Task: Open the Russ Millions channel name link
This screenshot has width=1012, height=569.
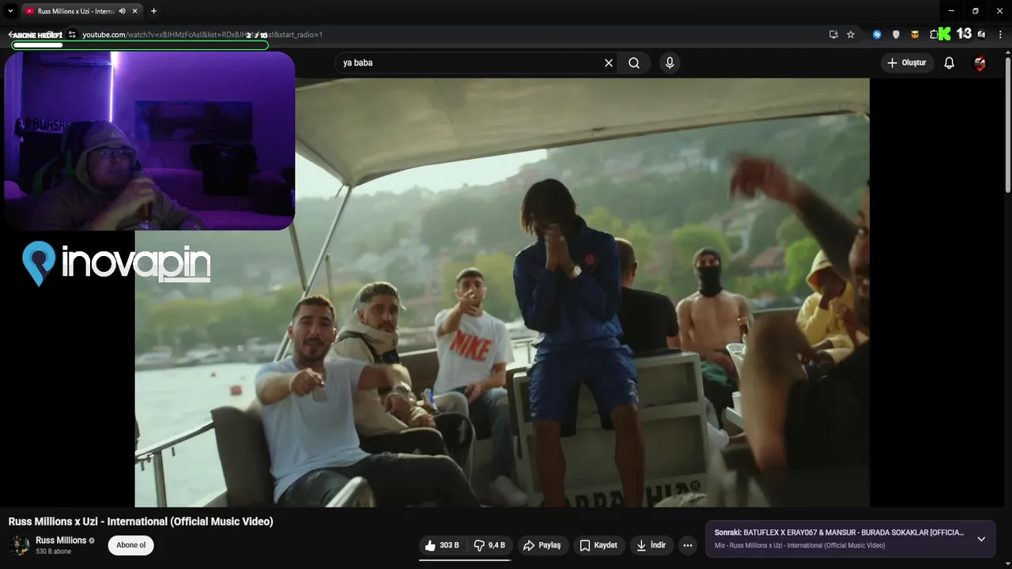Action: 61,541
